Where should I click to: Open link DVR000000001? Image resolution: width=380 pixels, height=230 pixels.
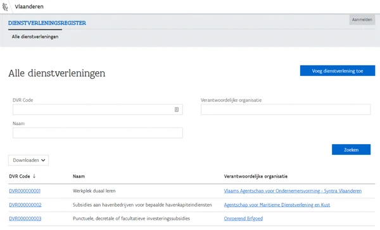pyautogui.click(x=25, y=191)
